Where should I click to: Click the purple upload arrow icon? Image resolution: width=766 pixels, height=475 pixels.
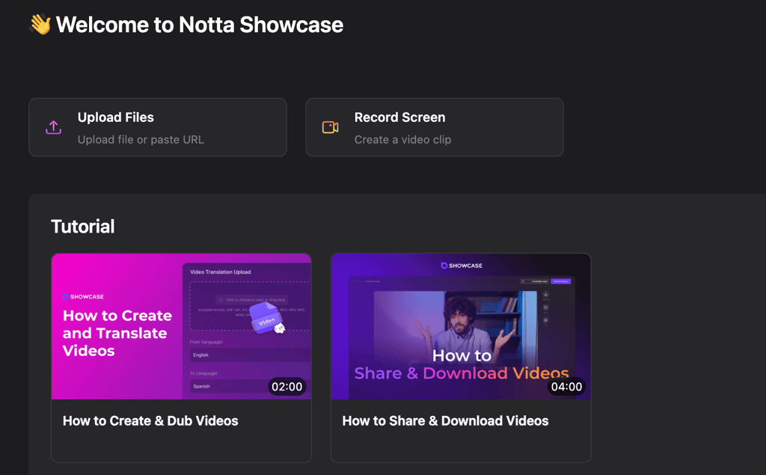[53, 127]
